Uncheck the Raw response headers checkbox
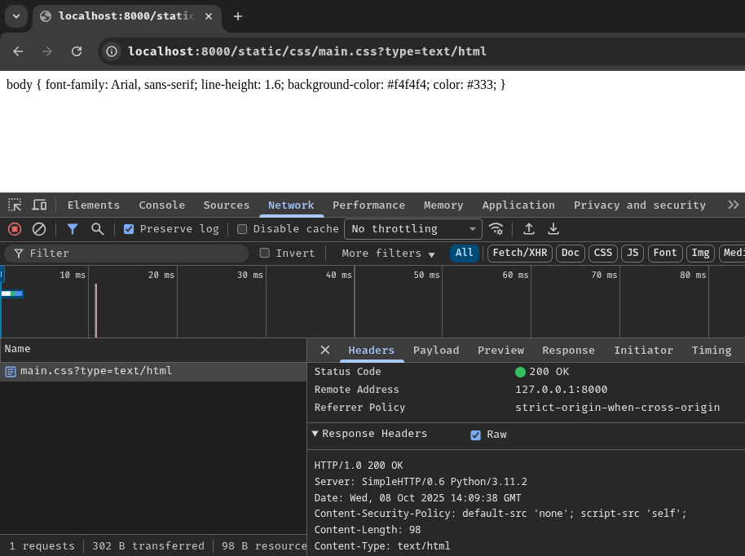This screenshot has width=745, height=556. 476,435
